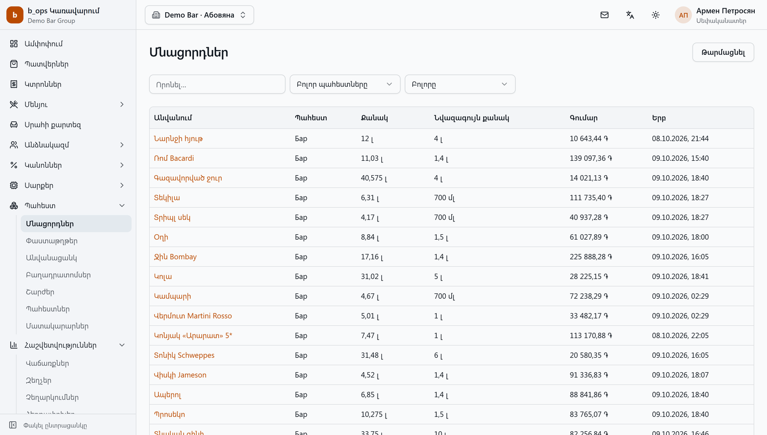Click the Գումար column header

point(584,118)
